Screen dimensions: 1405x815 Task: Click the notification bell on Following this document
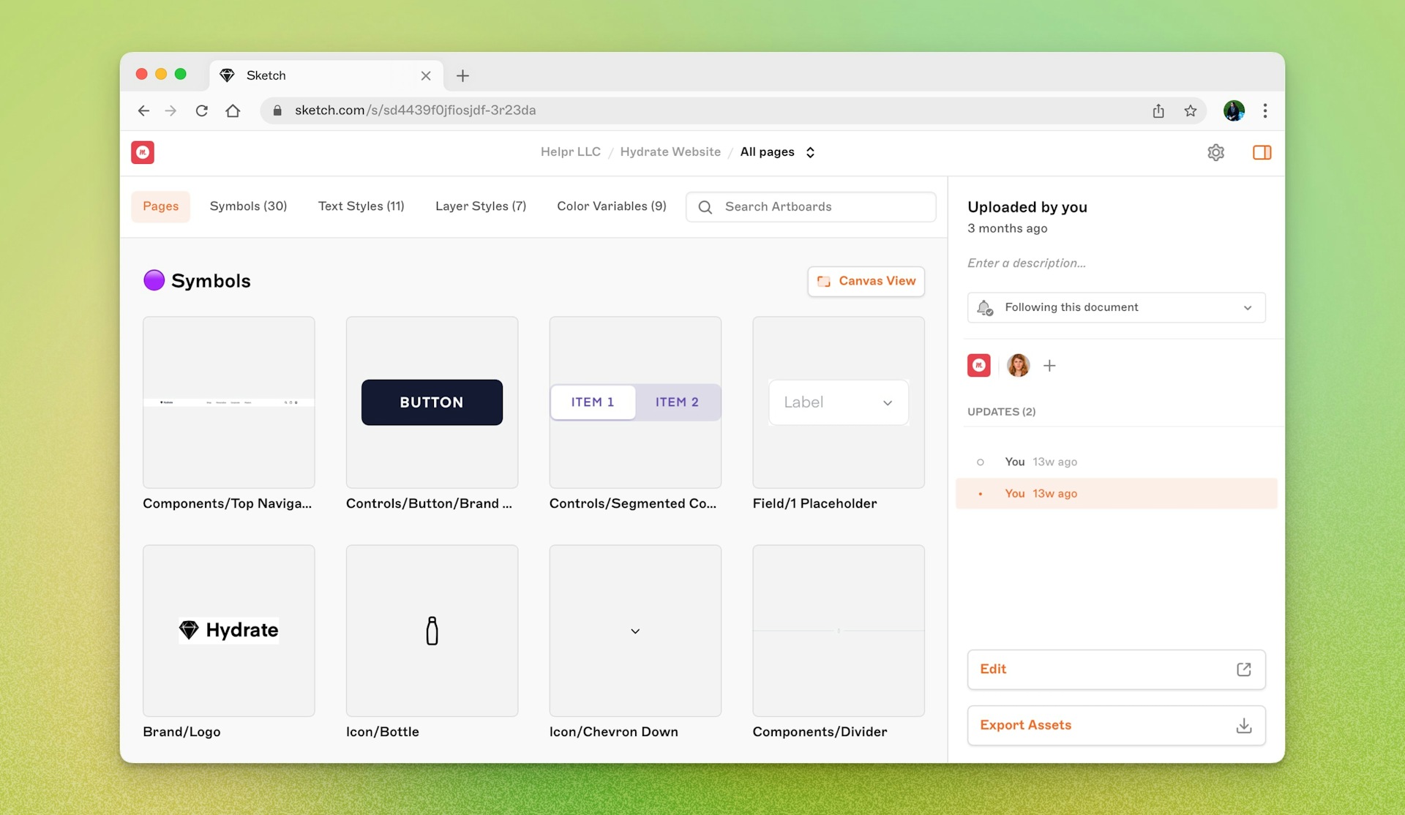coord(985,307)
